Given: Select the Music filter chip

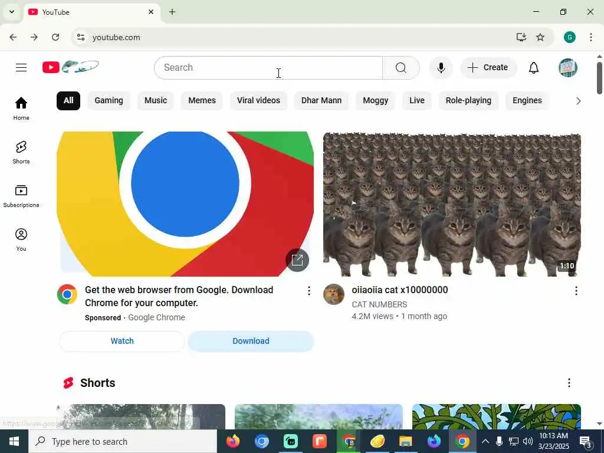Looking at the screenshot, I should click(x=156, y=100).
